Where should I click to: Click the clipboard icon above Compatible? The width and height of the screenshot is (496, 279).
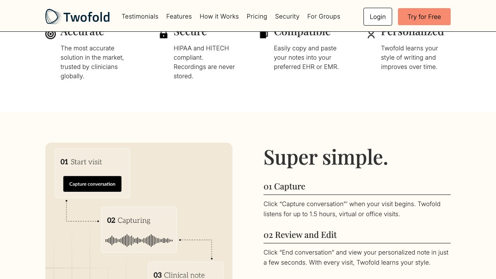(x=263, y=34)
